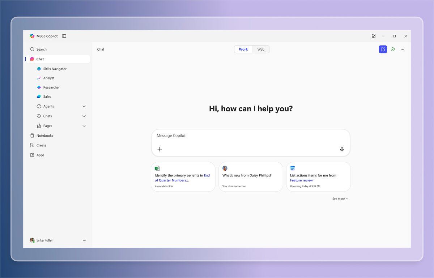
Task: Open the top-right ellipsis menu
Action: click(403, 49)
